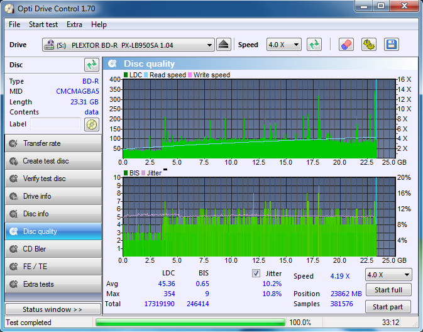Open the yellow gears settings icon
The image size is (423, 332).
(x=369, y=45)
